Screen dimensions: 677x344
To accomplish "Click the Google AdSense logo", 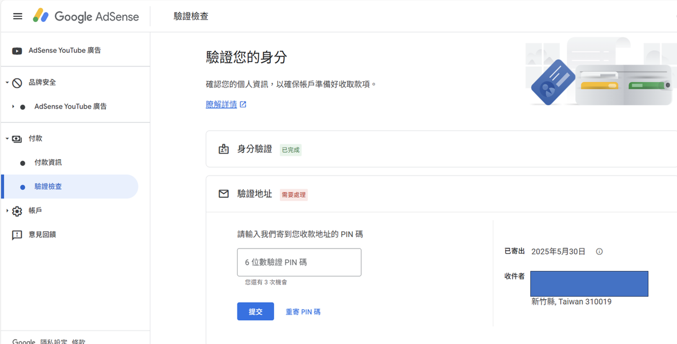I will tap(86, 16).
